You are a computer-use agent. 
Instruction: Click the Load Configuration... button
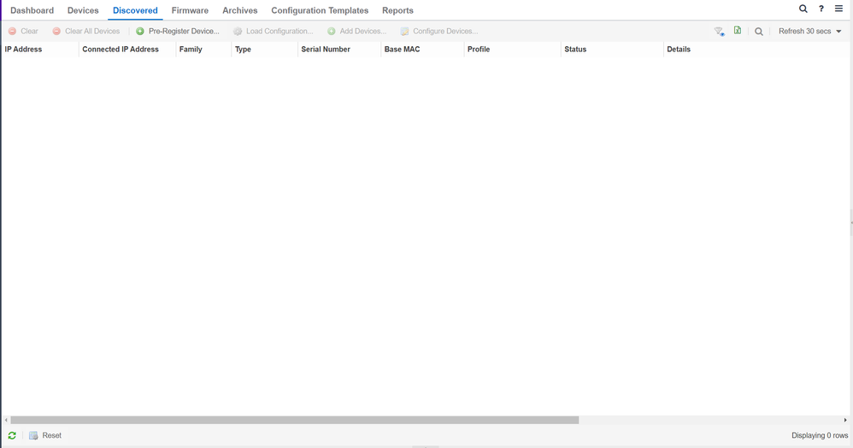[273, 32]
